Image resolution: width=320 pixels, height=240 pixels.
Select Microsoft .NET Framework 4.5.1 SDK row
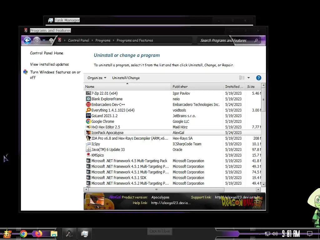point(172,178)
